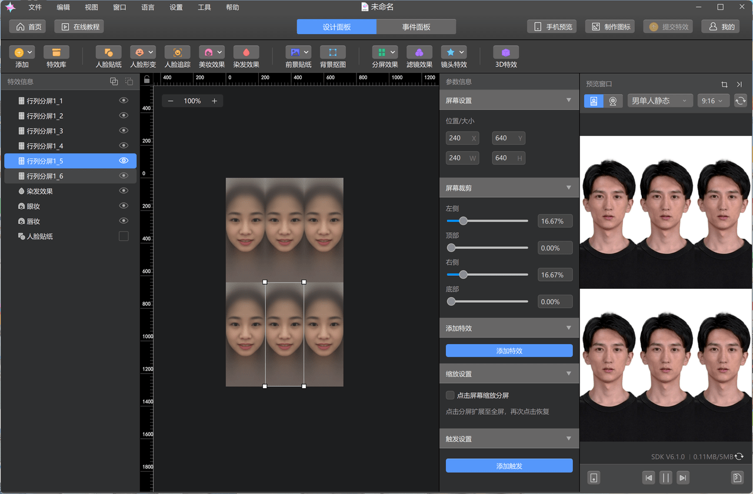Select the 人脸贴纸 face sticker tool

108,53
